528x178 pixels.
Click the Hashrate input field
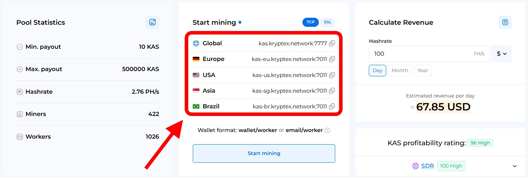coord(429,54)
